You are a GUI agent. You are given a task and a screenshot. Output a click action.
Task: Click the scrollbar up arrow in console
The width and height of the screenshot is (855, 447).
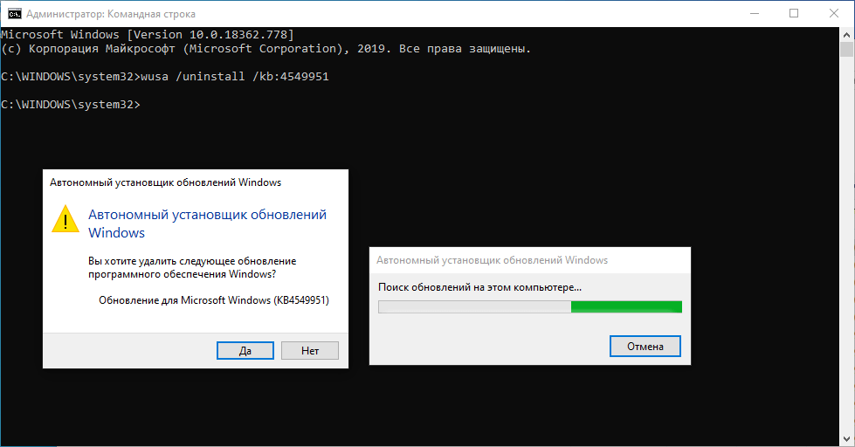click(846, 34)
